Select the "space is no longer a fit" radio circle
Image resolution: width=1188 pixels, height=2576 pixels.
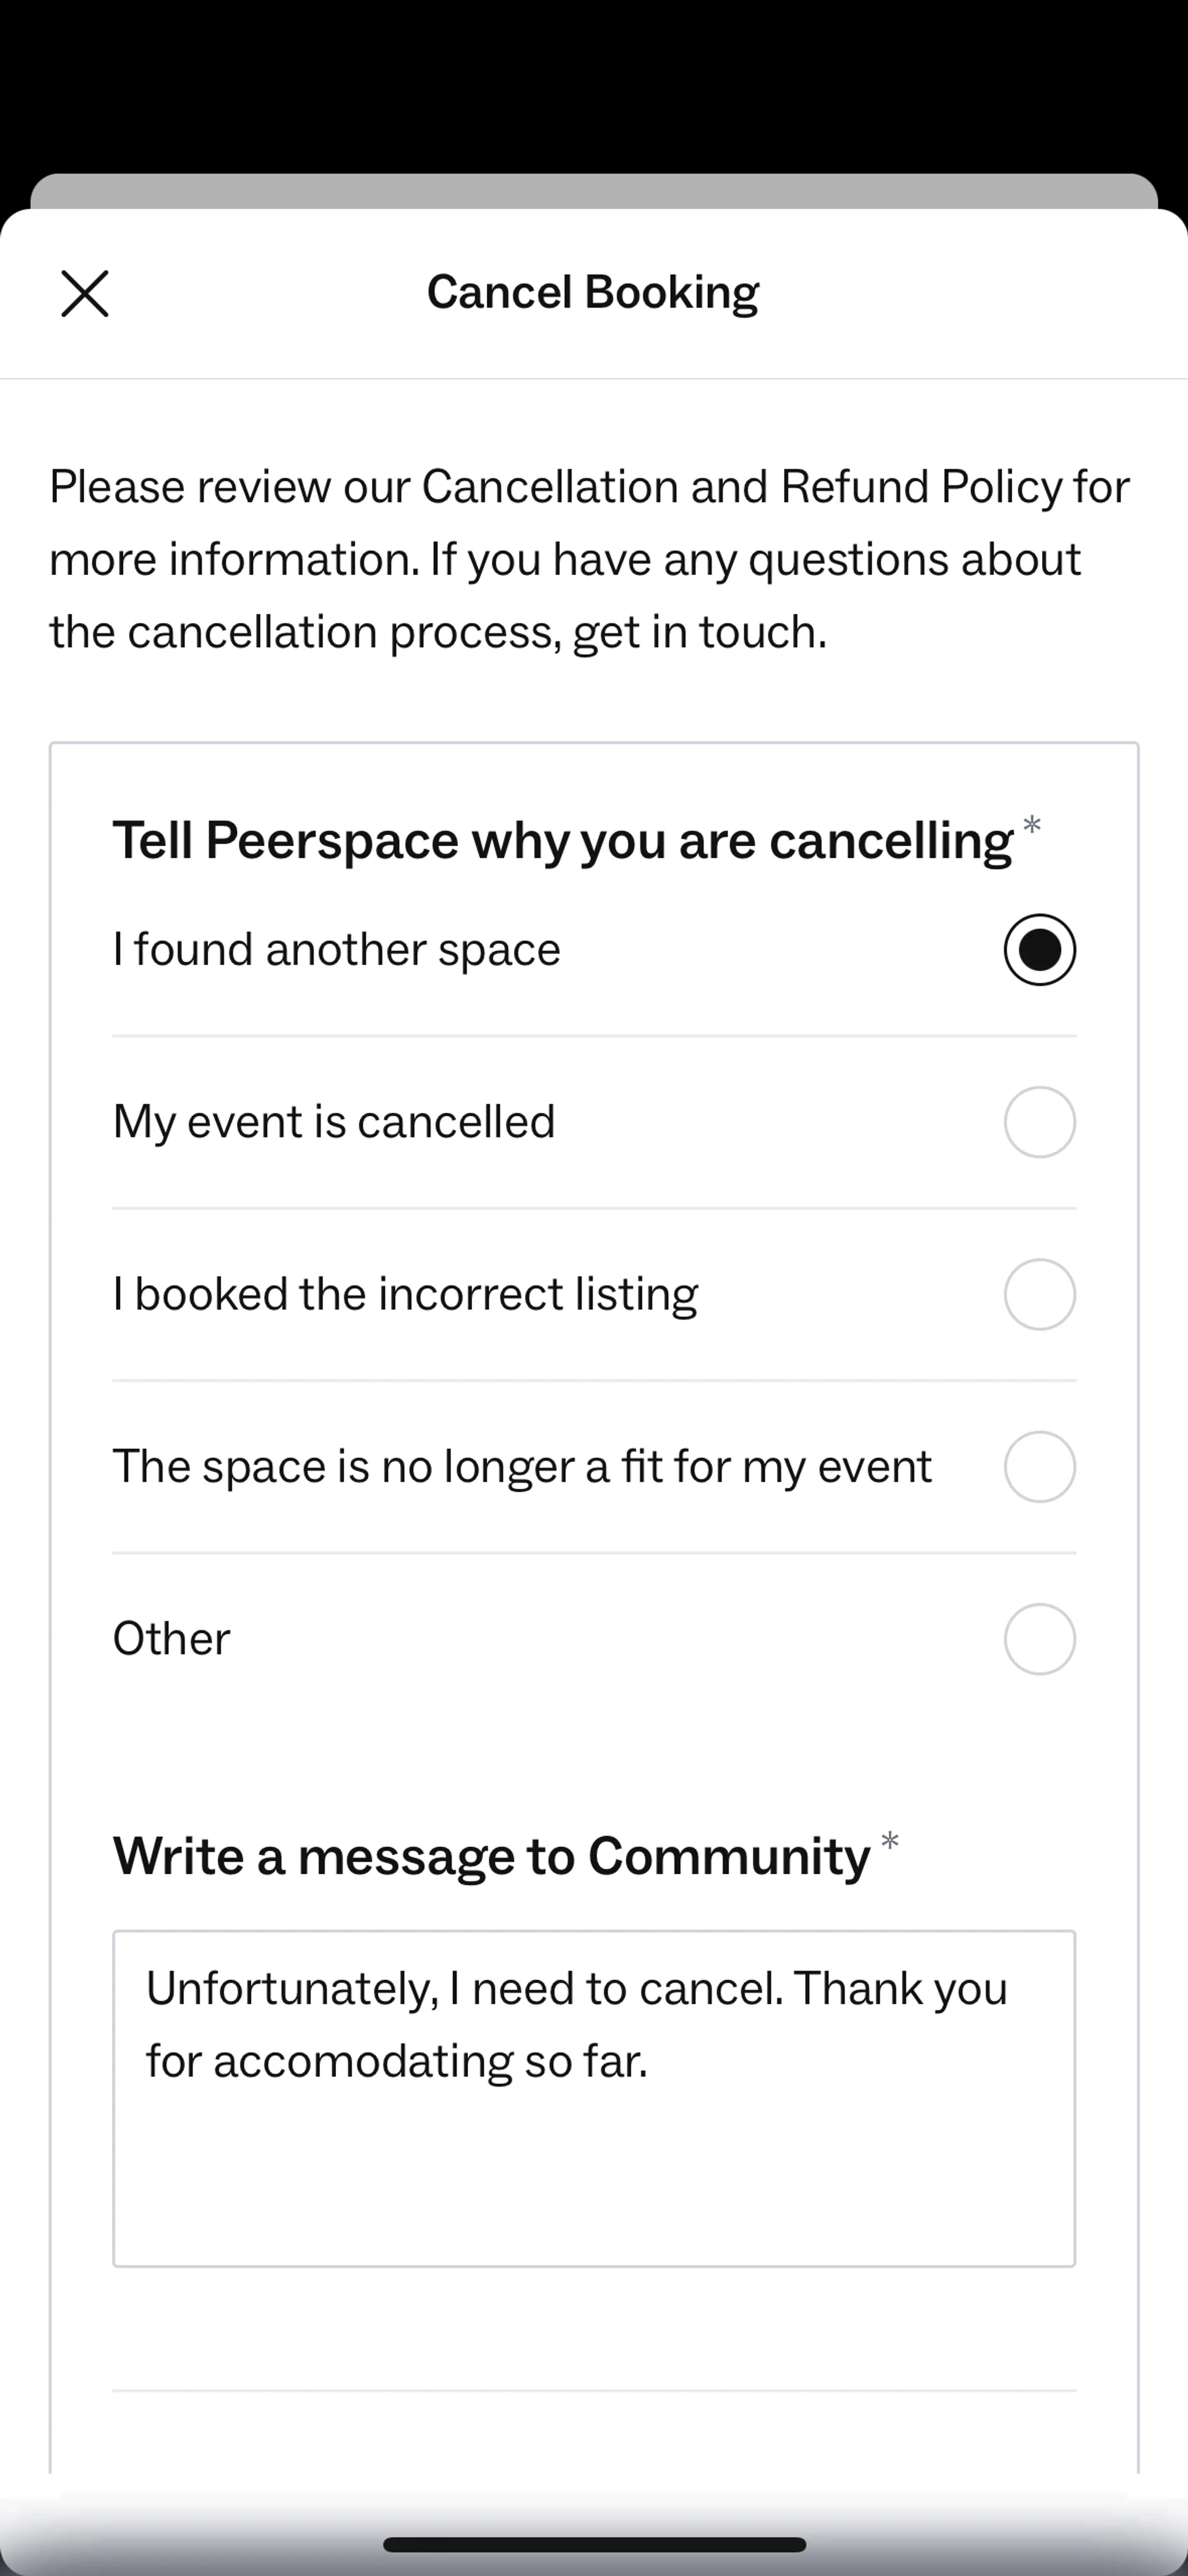point(1039,1467)
